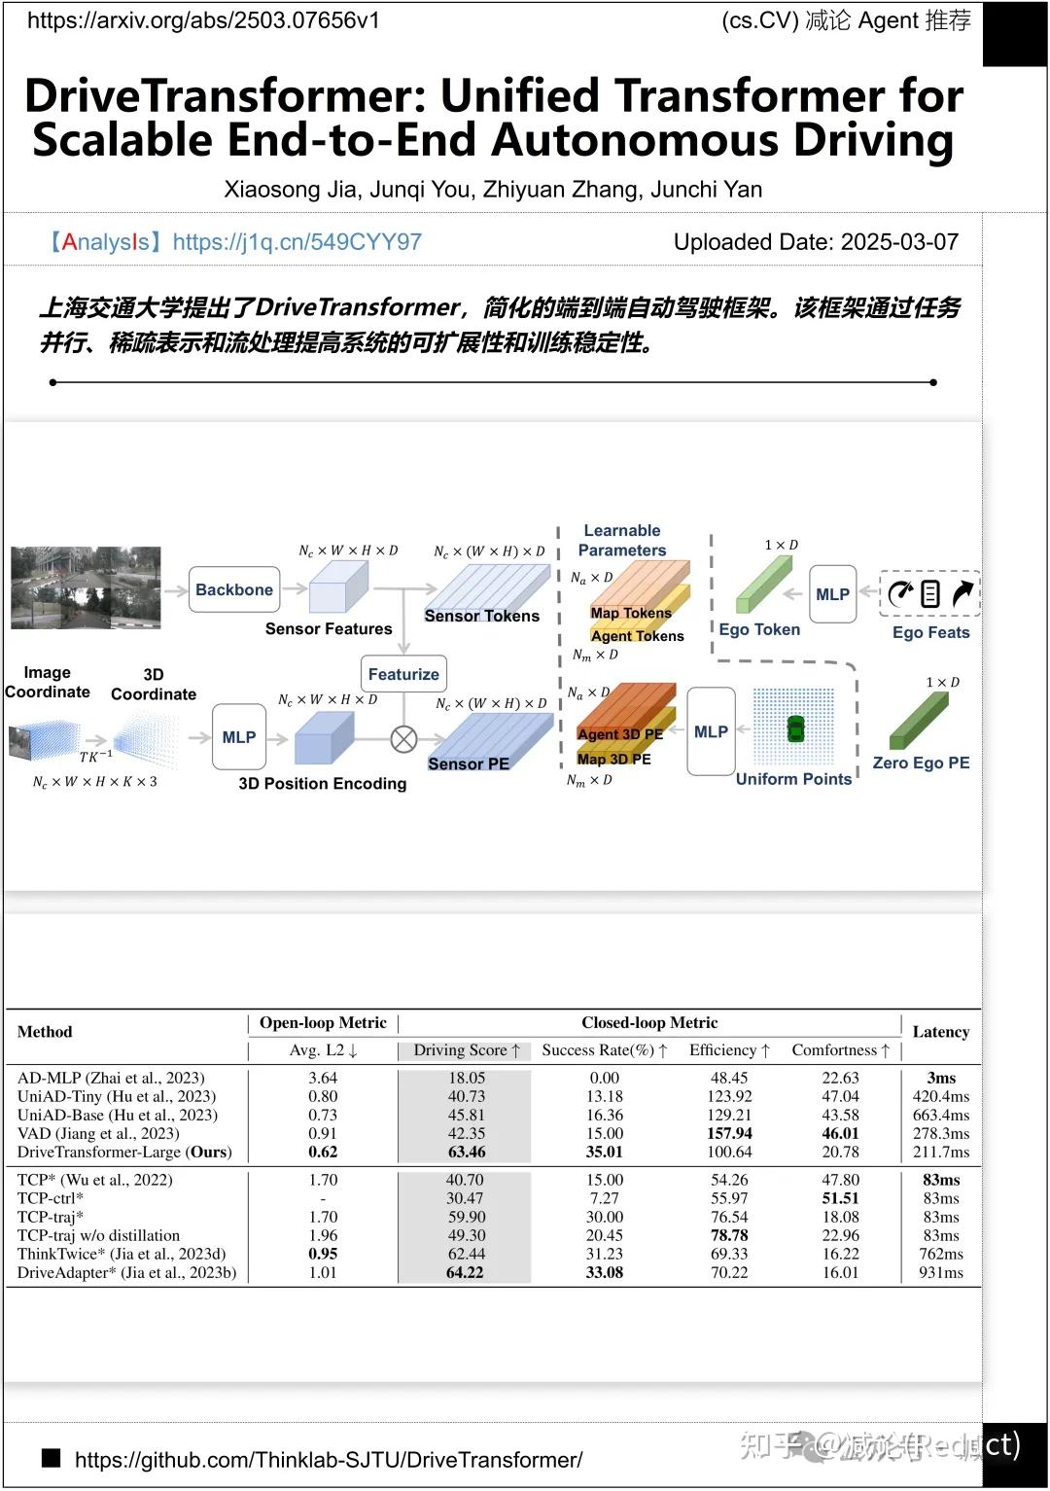Toggle the Map Tokens block
The image size is (1050, 1491).
[633, 611]
